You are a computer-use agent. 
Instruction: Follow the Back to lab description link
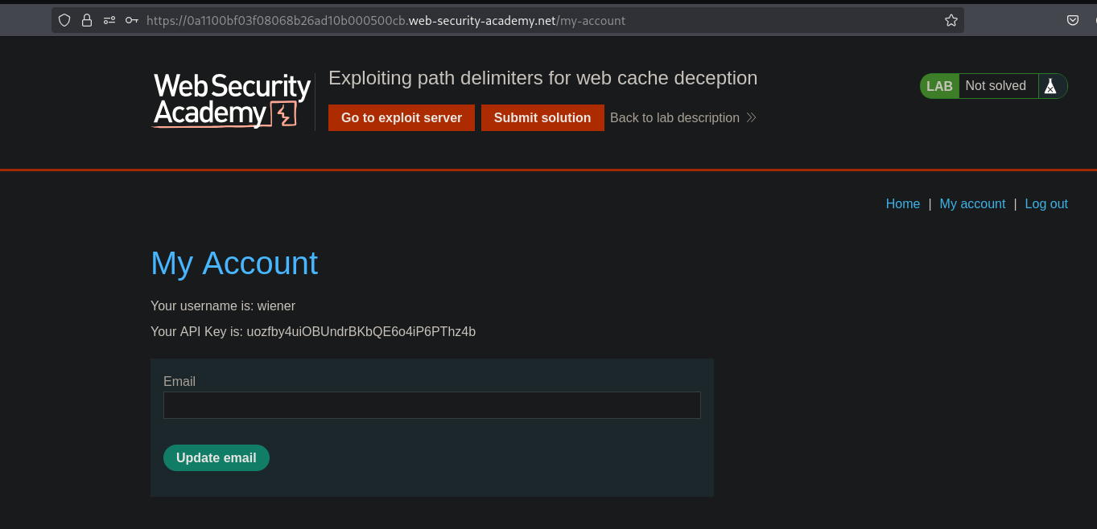tap(674, 118)
